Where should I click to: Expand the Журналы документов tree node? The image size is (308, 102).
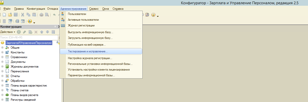pos(2,67)
